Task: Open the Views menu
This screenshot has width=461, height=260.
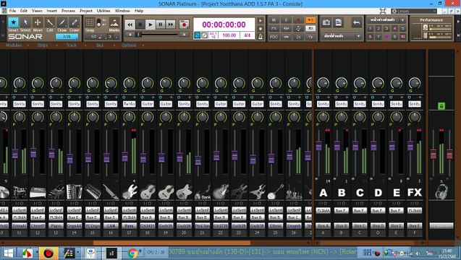Action: click(37, 11)
